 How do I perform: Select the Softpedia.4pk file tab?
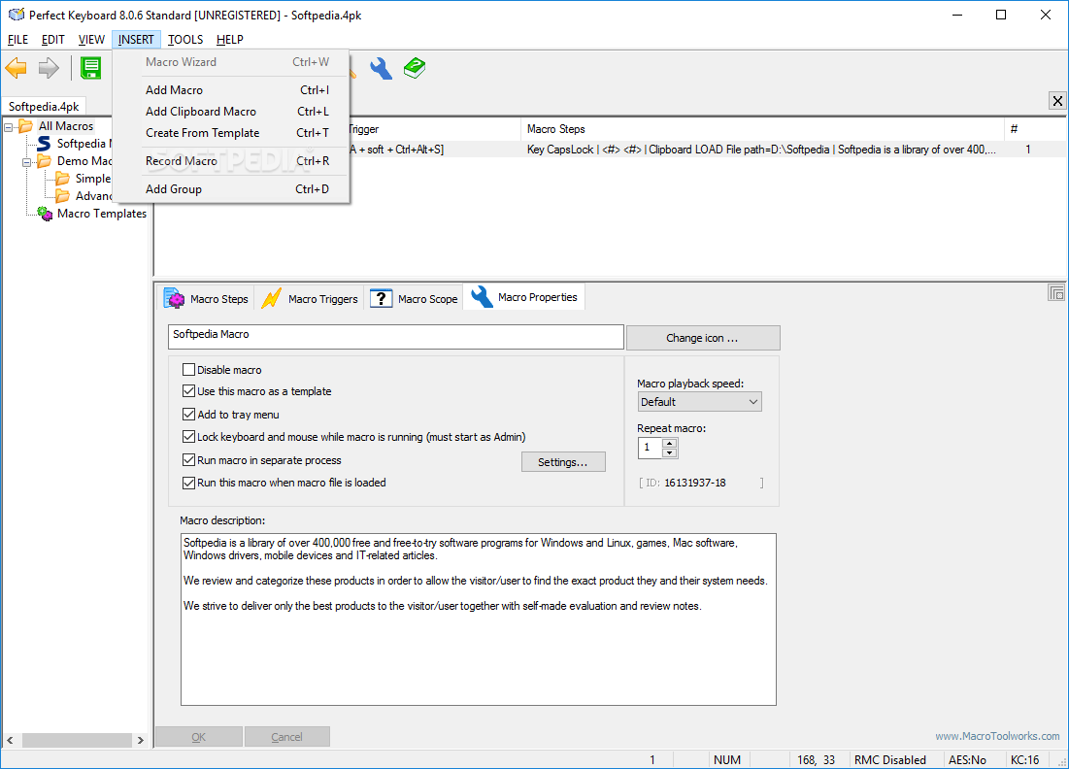(x=45, y=107)
